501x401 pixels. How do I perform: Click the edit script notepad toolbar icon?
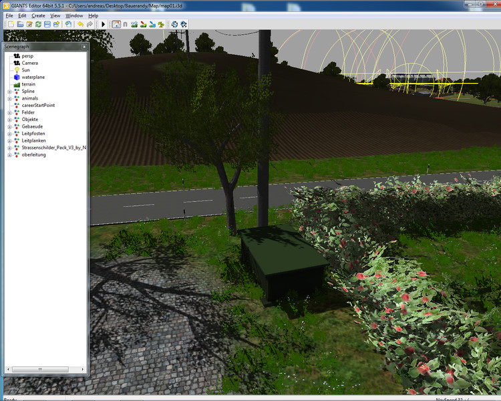29,24
